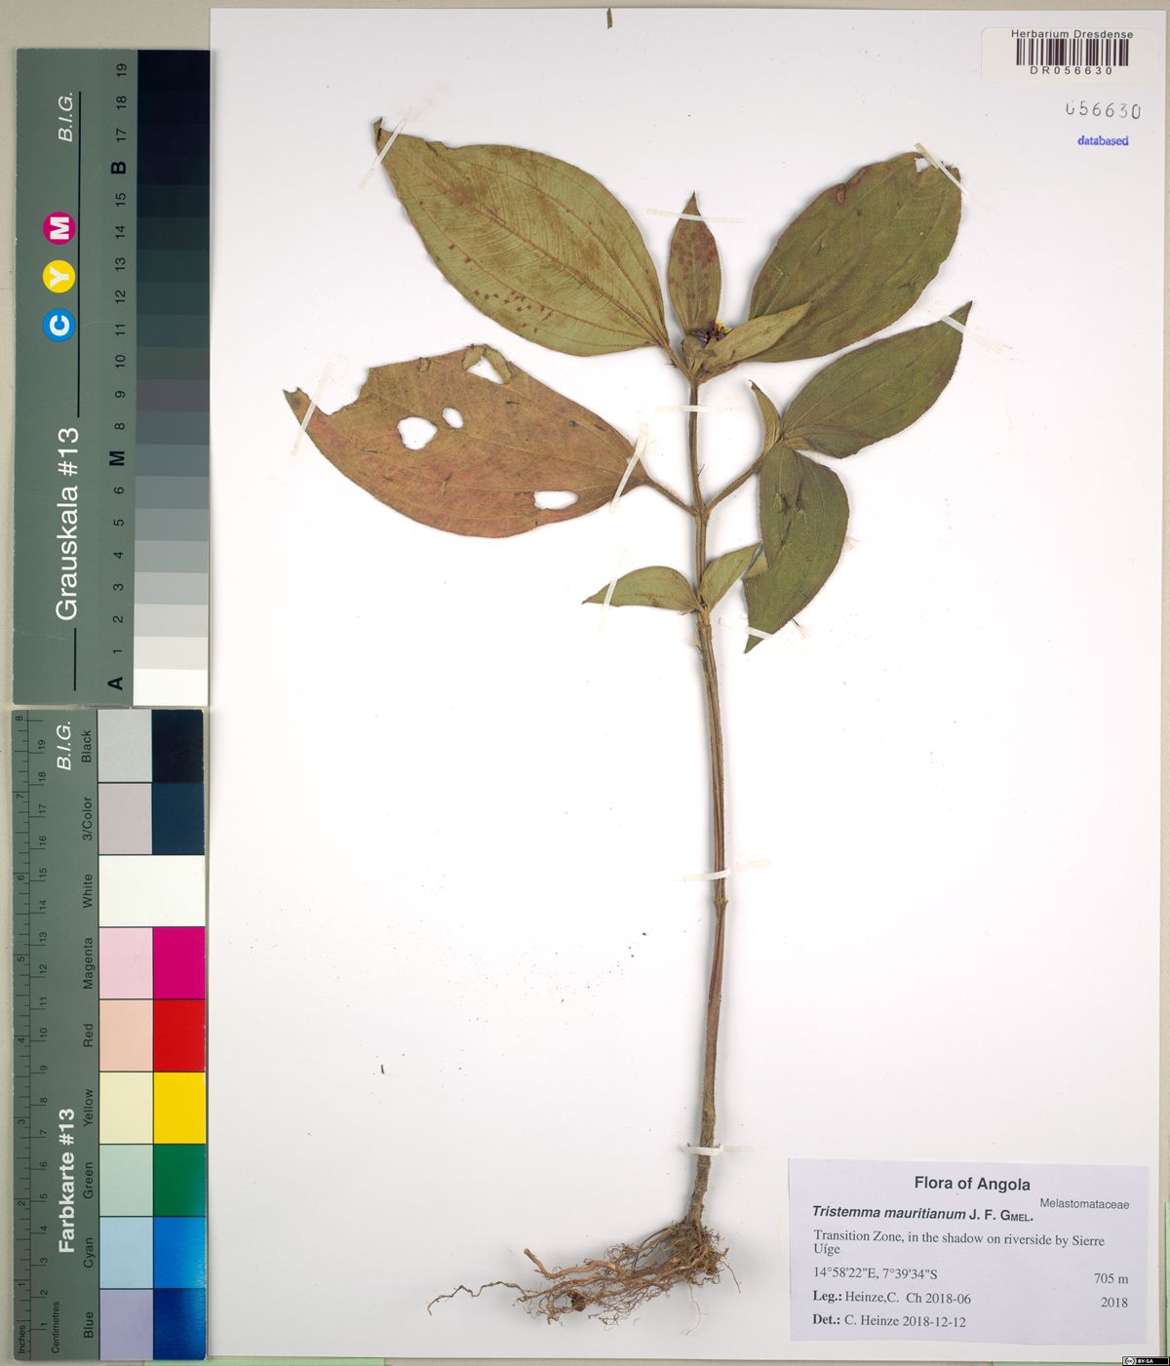Pick the saturated cyan swatch on the Farbkarte

[x=178, y=1252]
